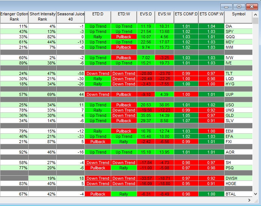Click BTAL's green Rally ETD:W cell
The width and height of the screenshot is (261, 206).
pyautogui.click(x=124, y=194)
